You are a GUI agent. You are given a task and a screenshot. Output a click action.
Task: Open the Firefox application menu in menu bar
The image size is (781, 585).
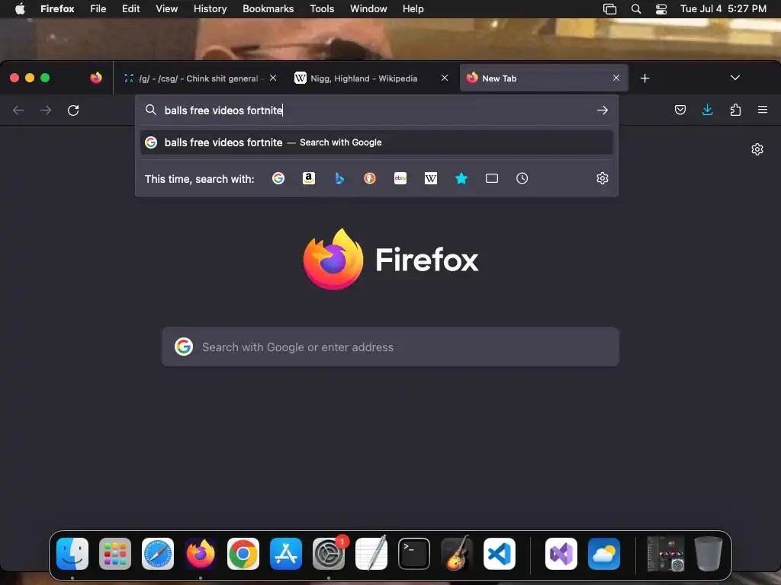(x=57, y=9)
